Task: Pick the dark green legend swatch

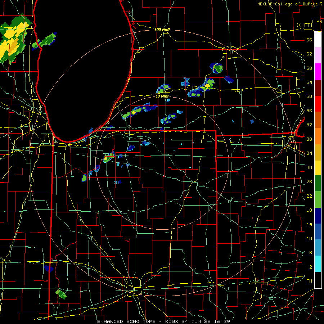Action: coord(318,183)
